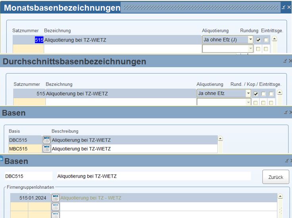Click the restore icon of the Durchschnittsbasenbezeichnungen window
This screenshot has height=218, width=292.
coord(285,61)
